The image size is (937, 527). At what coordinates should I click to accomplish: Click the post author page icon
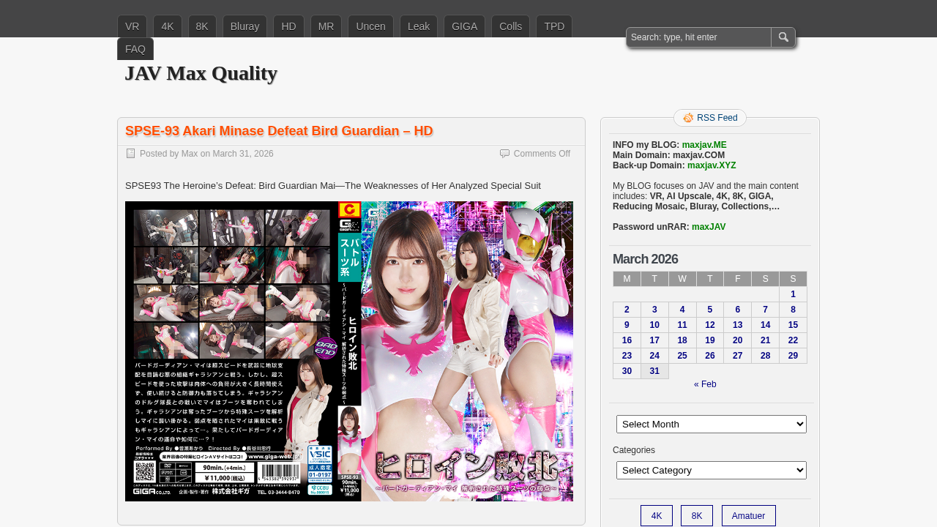pos(130,153)
